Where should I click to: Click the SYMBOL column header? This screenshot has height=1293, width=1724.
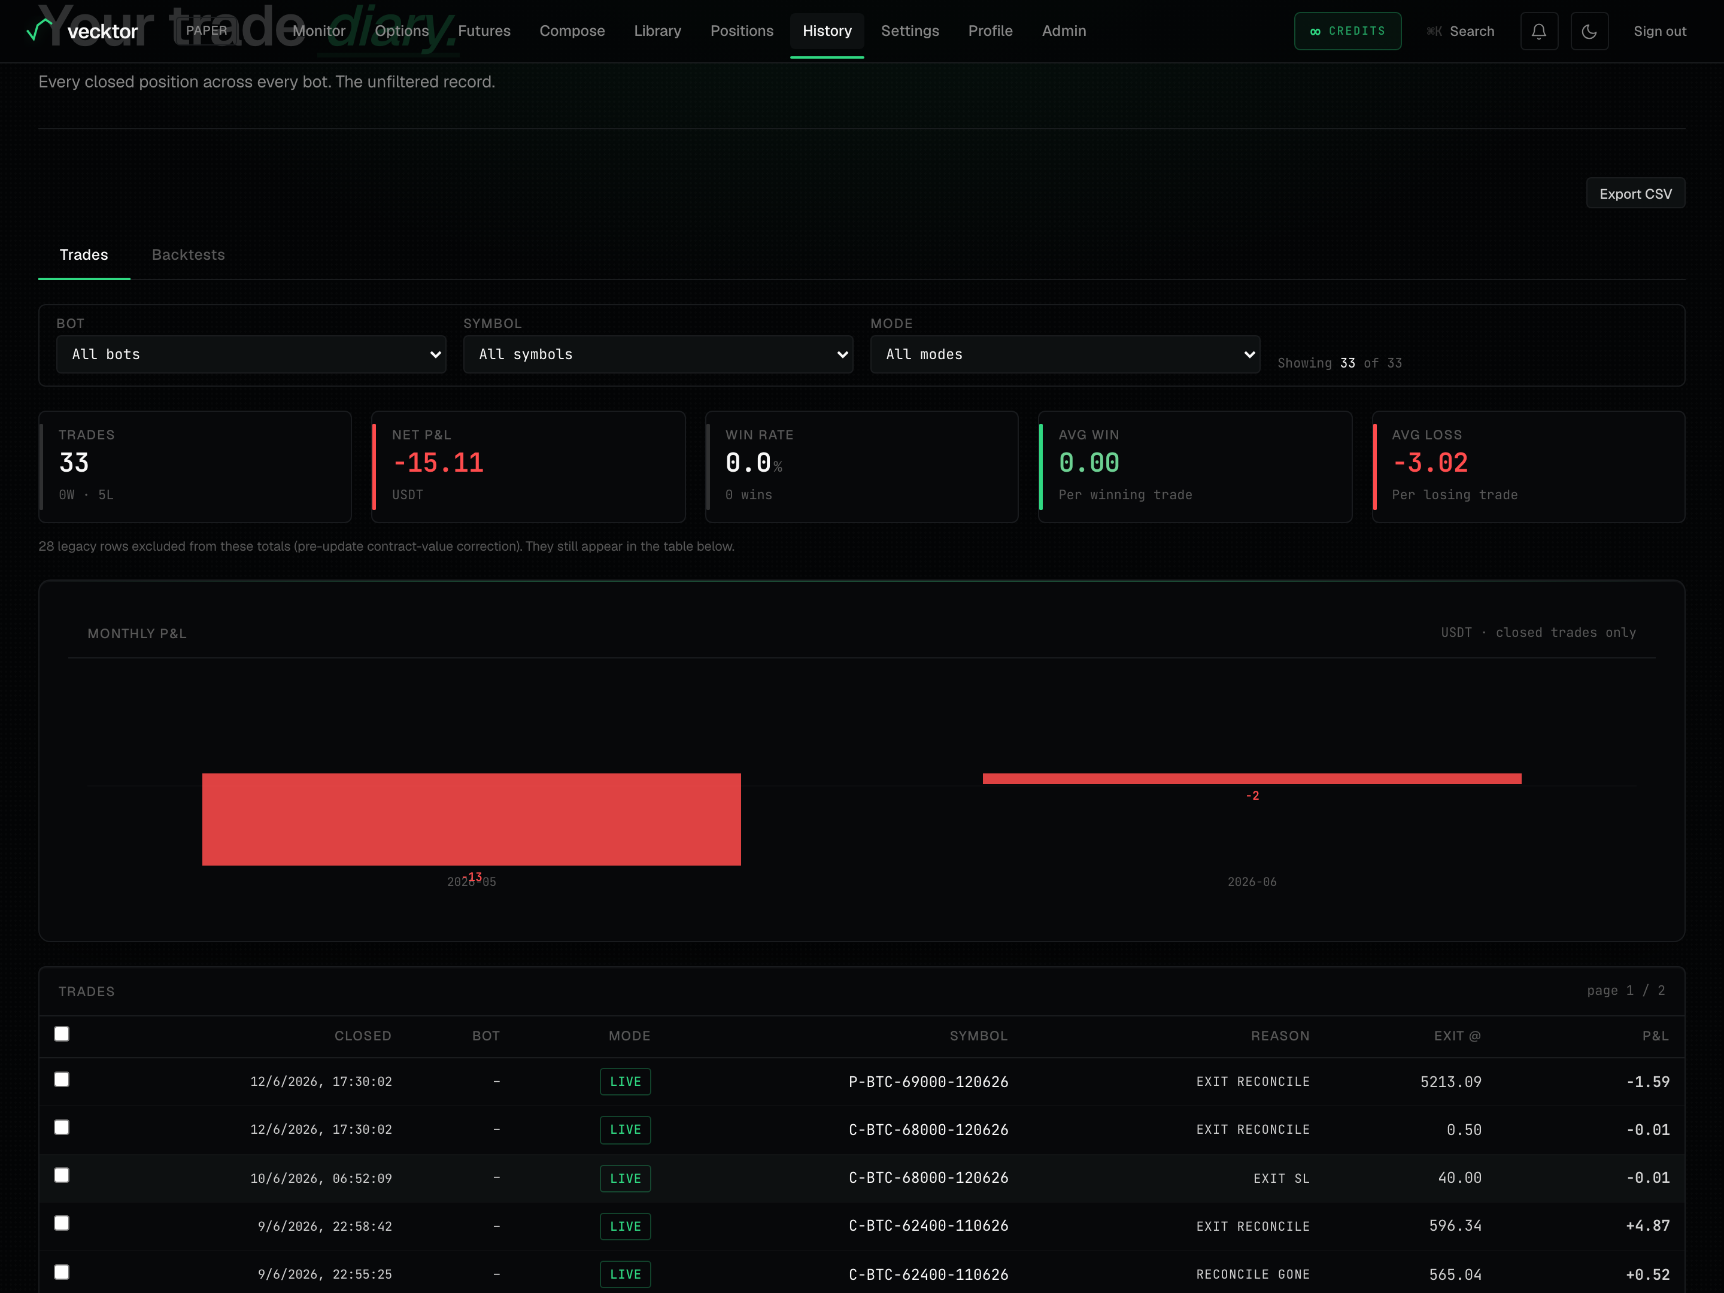coord(979,1036)
